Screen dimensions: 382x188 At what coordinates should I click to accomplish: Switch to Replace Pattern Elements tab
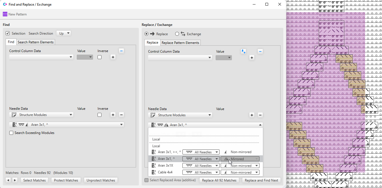tap(180, 43)
